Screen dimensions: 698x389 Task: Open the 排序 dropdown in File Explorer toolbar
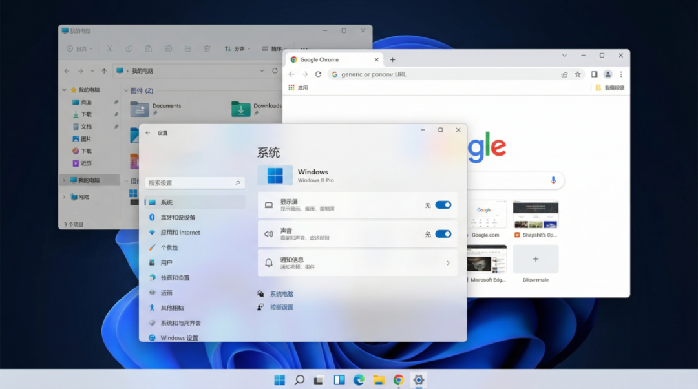271,48
